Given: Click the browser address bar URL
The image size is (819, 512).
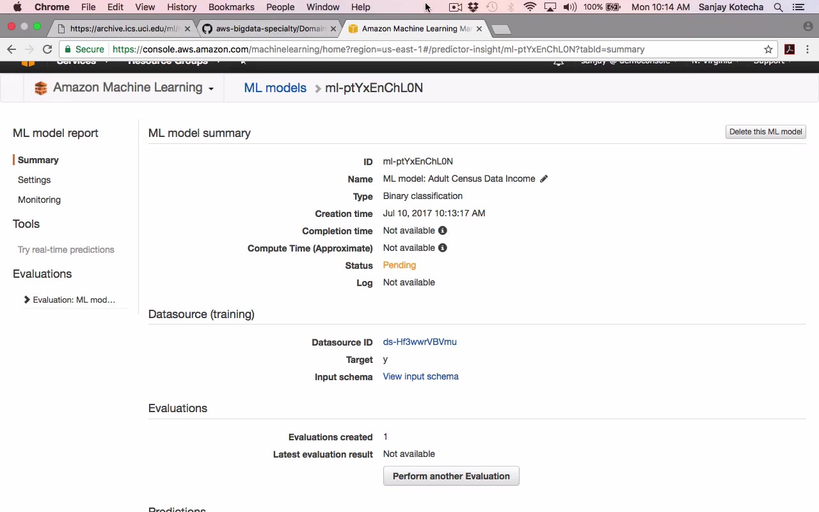Looking at the screenshot, I should (378, 49).
